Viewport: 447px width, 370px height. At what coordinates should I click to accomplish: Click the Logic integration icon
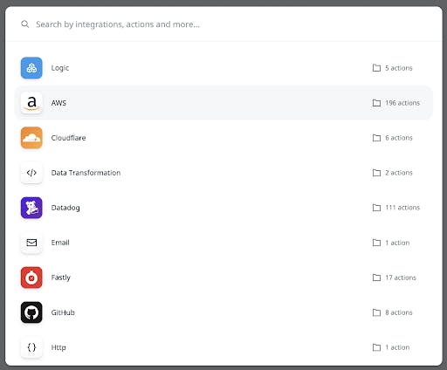(31, 68)
